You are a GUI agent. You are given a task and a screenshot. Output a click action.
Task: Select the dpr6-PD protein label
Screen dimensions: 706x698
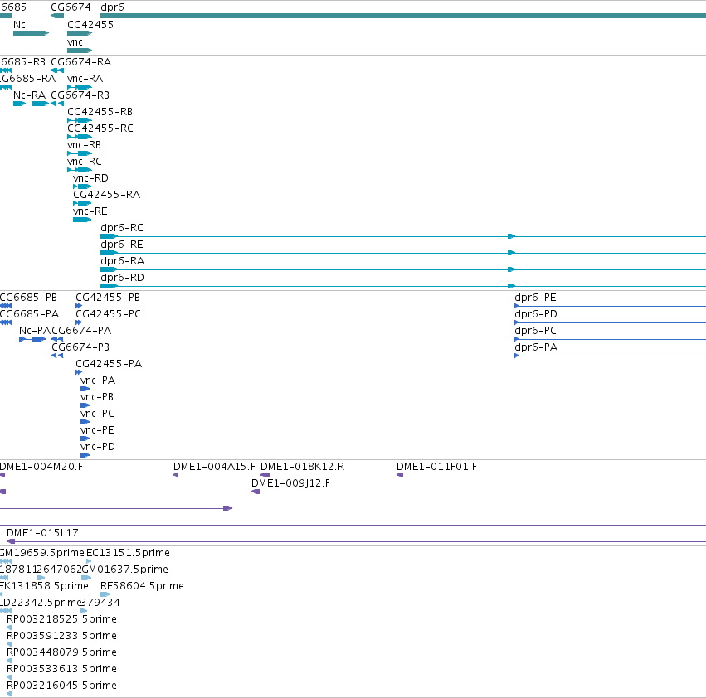(x=536, y=313)
